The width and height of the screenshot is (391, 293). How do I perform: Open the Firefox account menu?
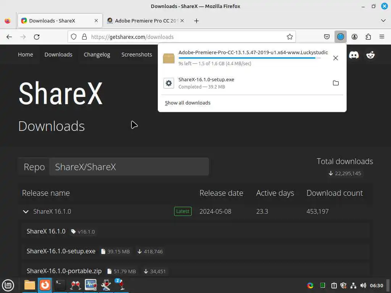[x=354, y=37]
